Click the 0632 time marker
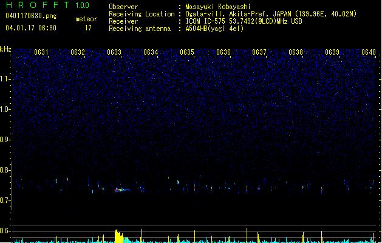The image size is (382, 243). tap(78, 52)
